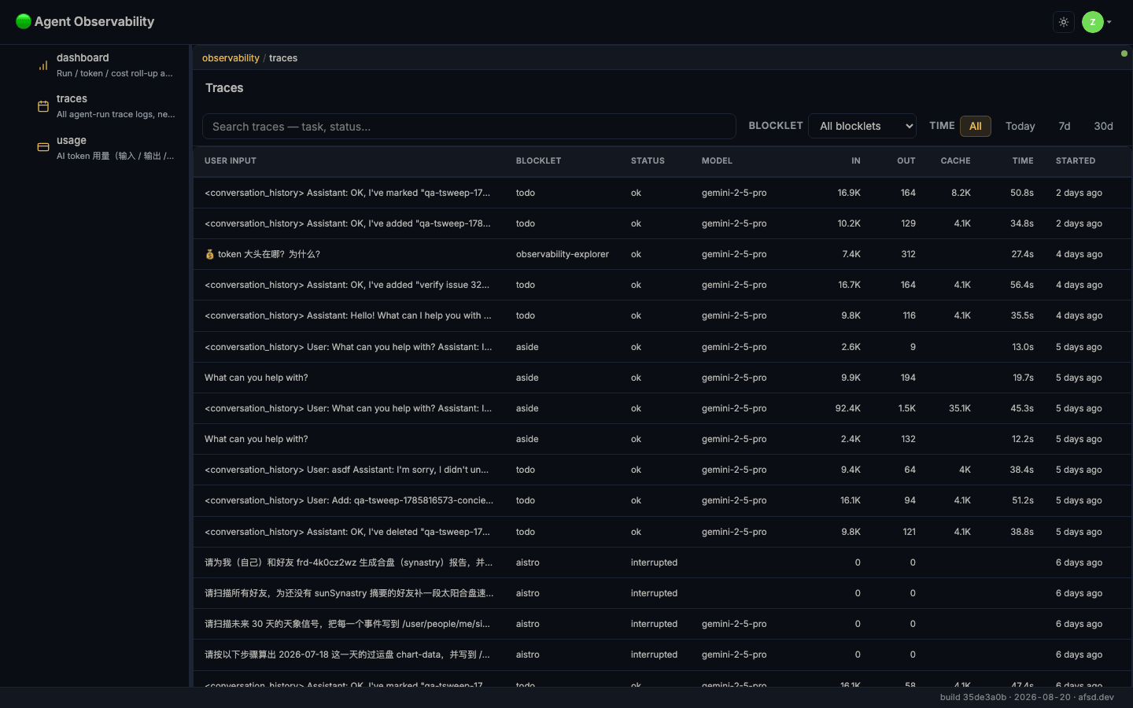
Task: Click the dashboard bar-chart icon in sidebar
Action: (x=43, y=65)
